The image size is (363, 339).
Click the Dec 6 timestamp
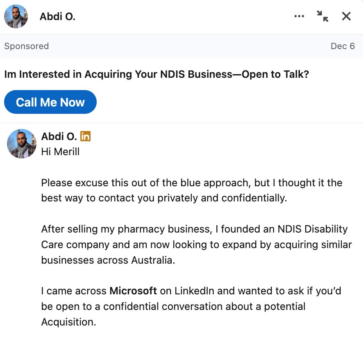[x=343, y=46]
